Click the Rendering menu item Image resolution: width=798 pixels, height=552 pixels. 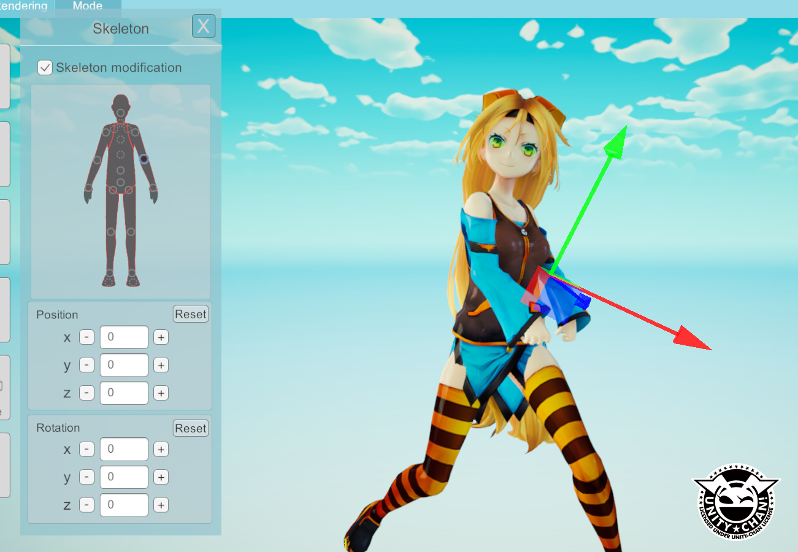[23, 6]
